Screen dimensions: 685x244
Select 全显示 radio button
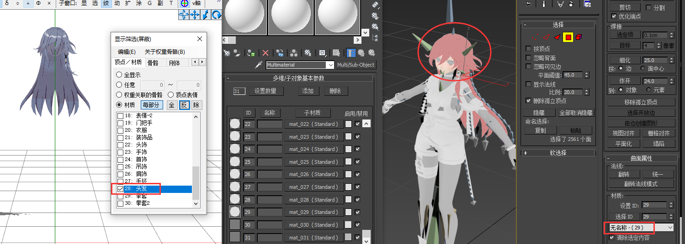119,74
